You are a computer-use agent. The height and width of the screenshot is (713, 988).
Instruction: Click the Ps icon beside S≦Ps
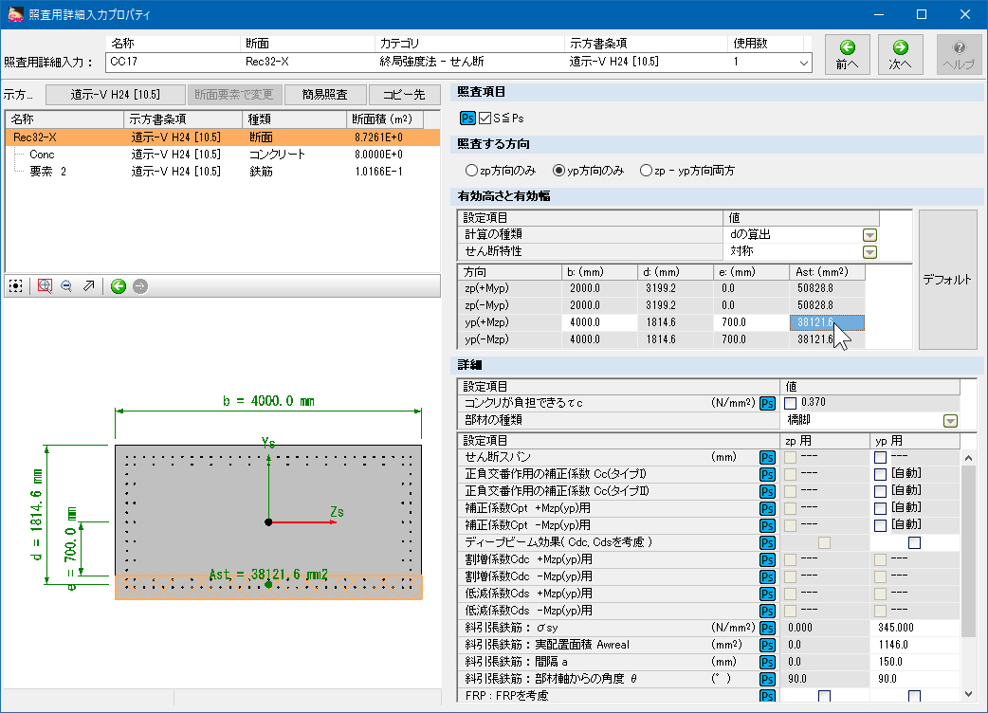(x=467, y=119)
